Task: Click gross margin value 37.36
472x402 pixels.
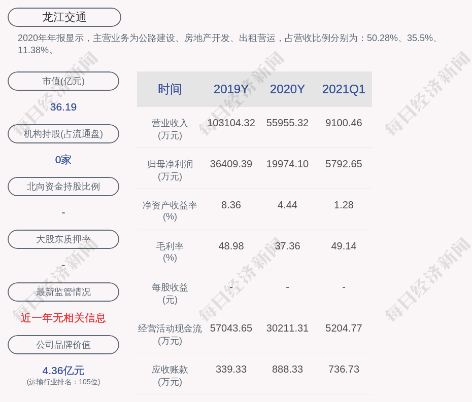Action: (287, 246)
